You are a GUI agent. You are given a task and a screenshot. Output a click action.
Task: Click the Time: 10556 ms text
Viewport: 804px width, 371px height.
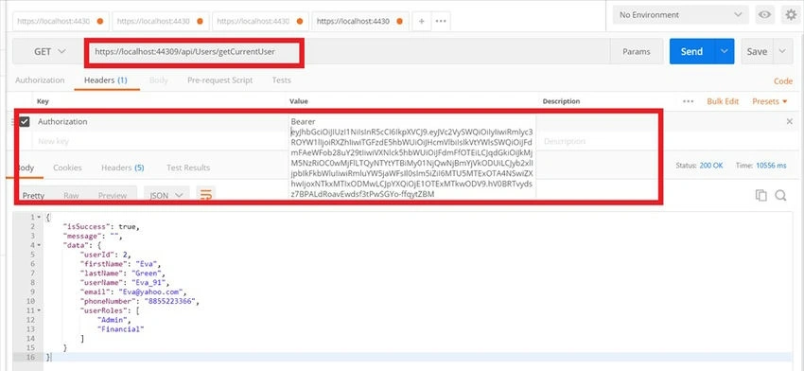point(760,166)
